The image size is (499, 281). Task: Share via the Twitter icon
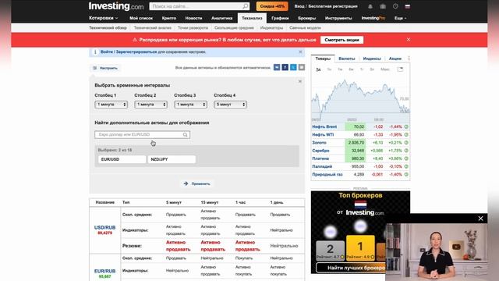pyautogui.click(x=293, y=67)
